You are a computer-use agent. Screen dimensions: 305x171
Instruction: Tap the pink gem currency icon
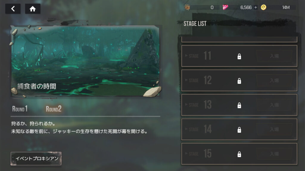click(225, 7)
